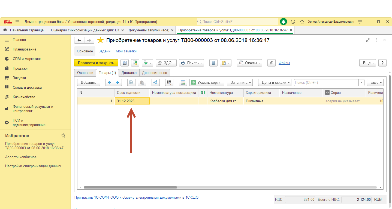Open the Дополнительно tab
Viewport: 392px width, 209px height.
[155, 73]
